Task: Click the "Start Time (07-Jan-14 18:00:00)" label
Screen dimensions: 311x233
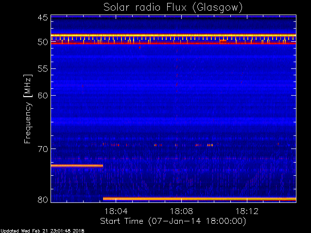Action: click(173, 221)
